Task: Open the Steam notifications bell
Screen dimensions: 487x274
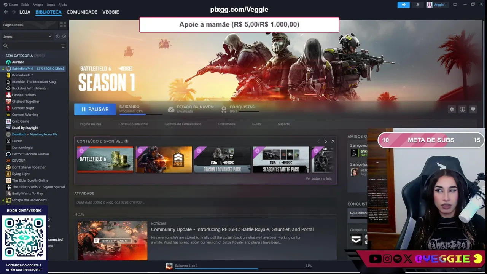Action: click(418, 5)
